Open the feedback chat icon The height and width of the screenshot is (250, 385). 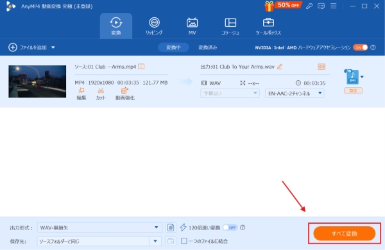(321, 6)
